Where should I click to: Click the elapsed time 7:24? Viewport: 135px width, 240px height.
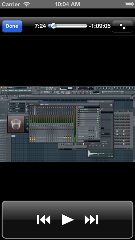coord(40,26)
